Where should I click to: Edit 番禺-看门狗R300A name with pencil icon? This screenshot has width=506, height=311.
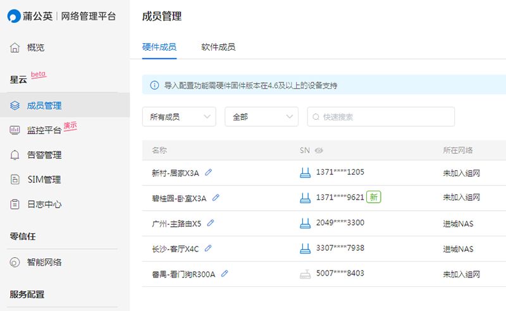(x=225, y=274)
